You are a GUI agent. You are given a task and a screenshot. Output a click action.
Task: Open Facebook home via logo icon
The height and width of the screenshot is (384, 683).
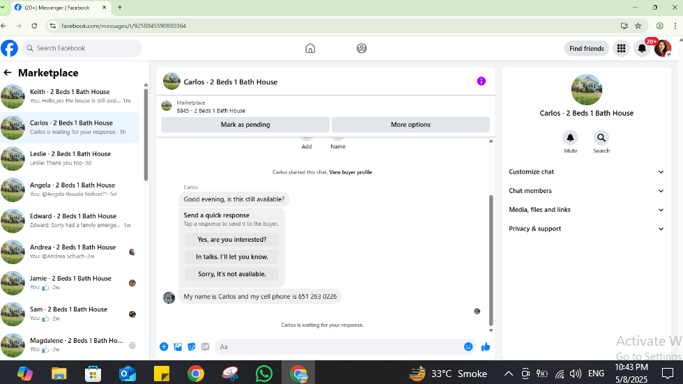(x=9, y=48)
